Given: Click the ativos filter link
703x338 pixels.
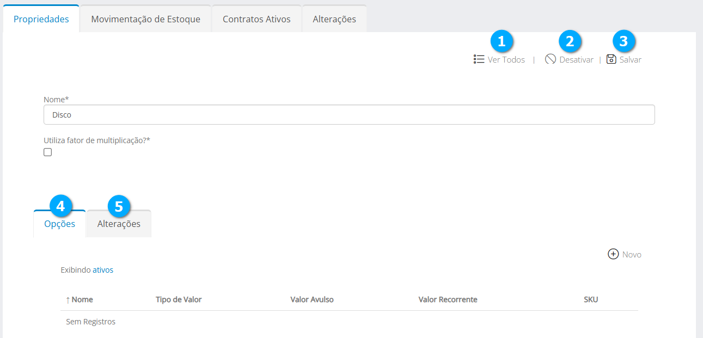Looking at the screenshot, I should [x=103, y=270].
